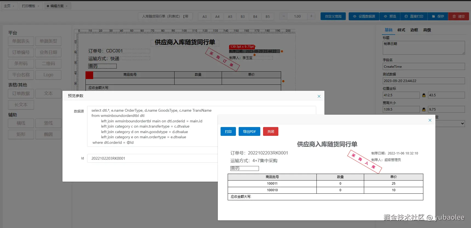Viewport: 471px width, 228px height.
Task: Select the A4 paper size
Action: tap(217, 16)
